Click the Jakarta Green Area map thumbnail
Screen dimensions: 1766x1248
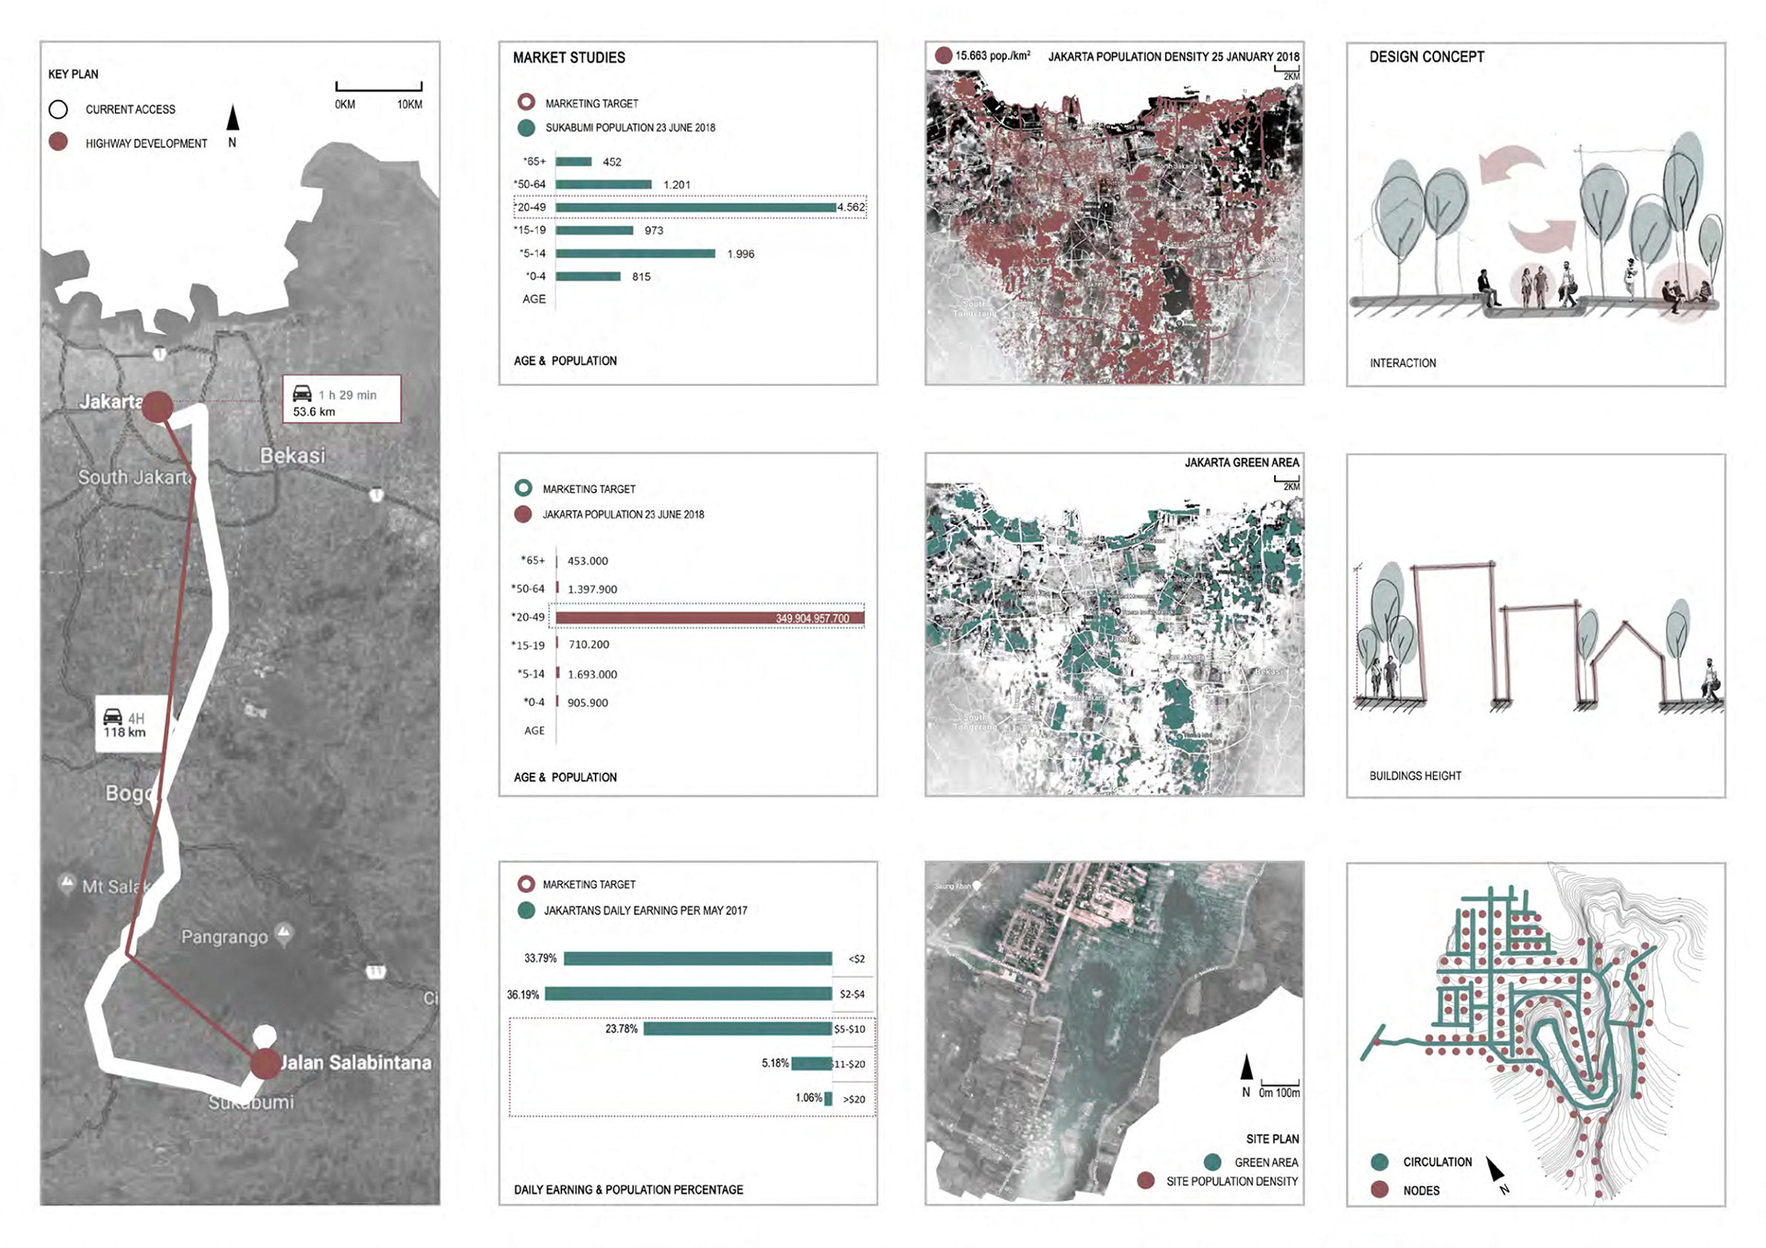tap(1114, 635)
